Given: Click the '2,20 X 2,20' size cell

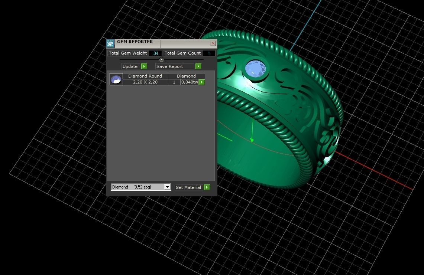Looking at the screenshot, I should (x=145, y=82).
